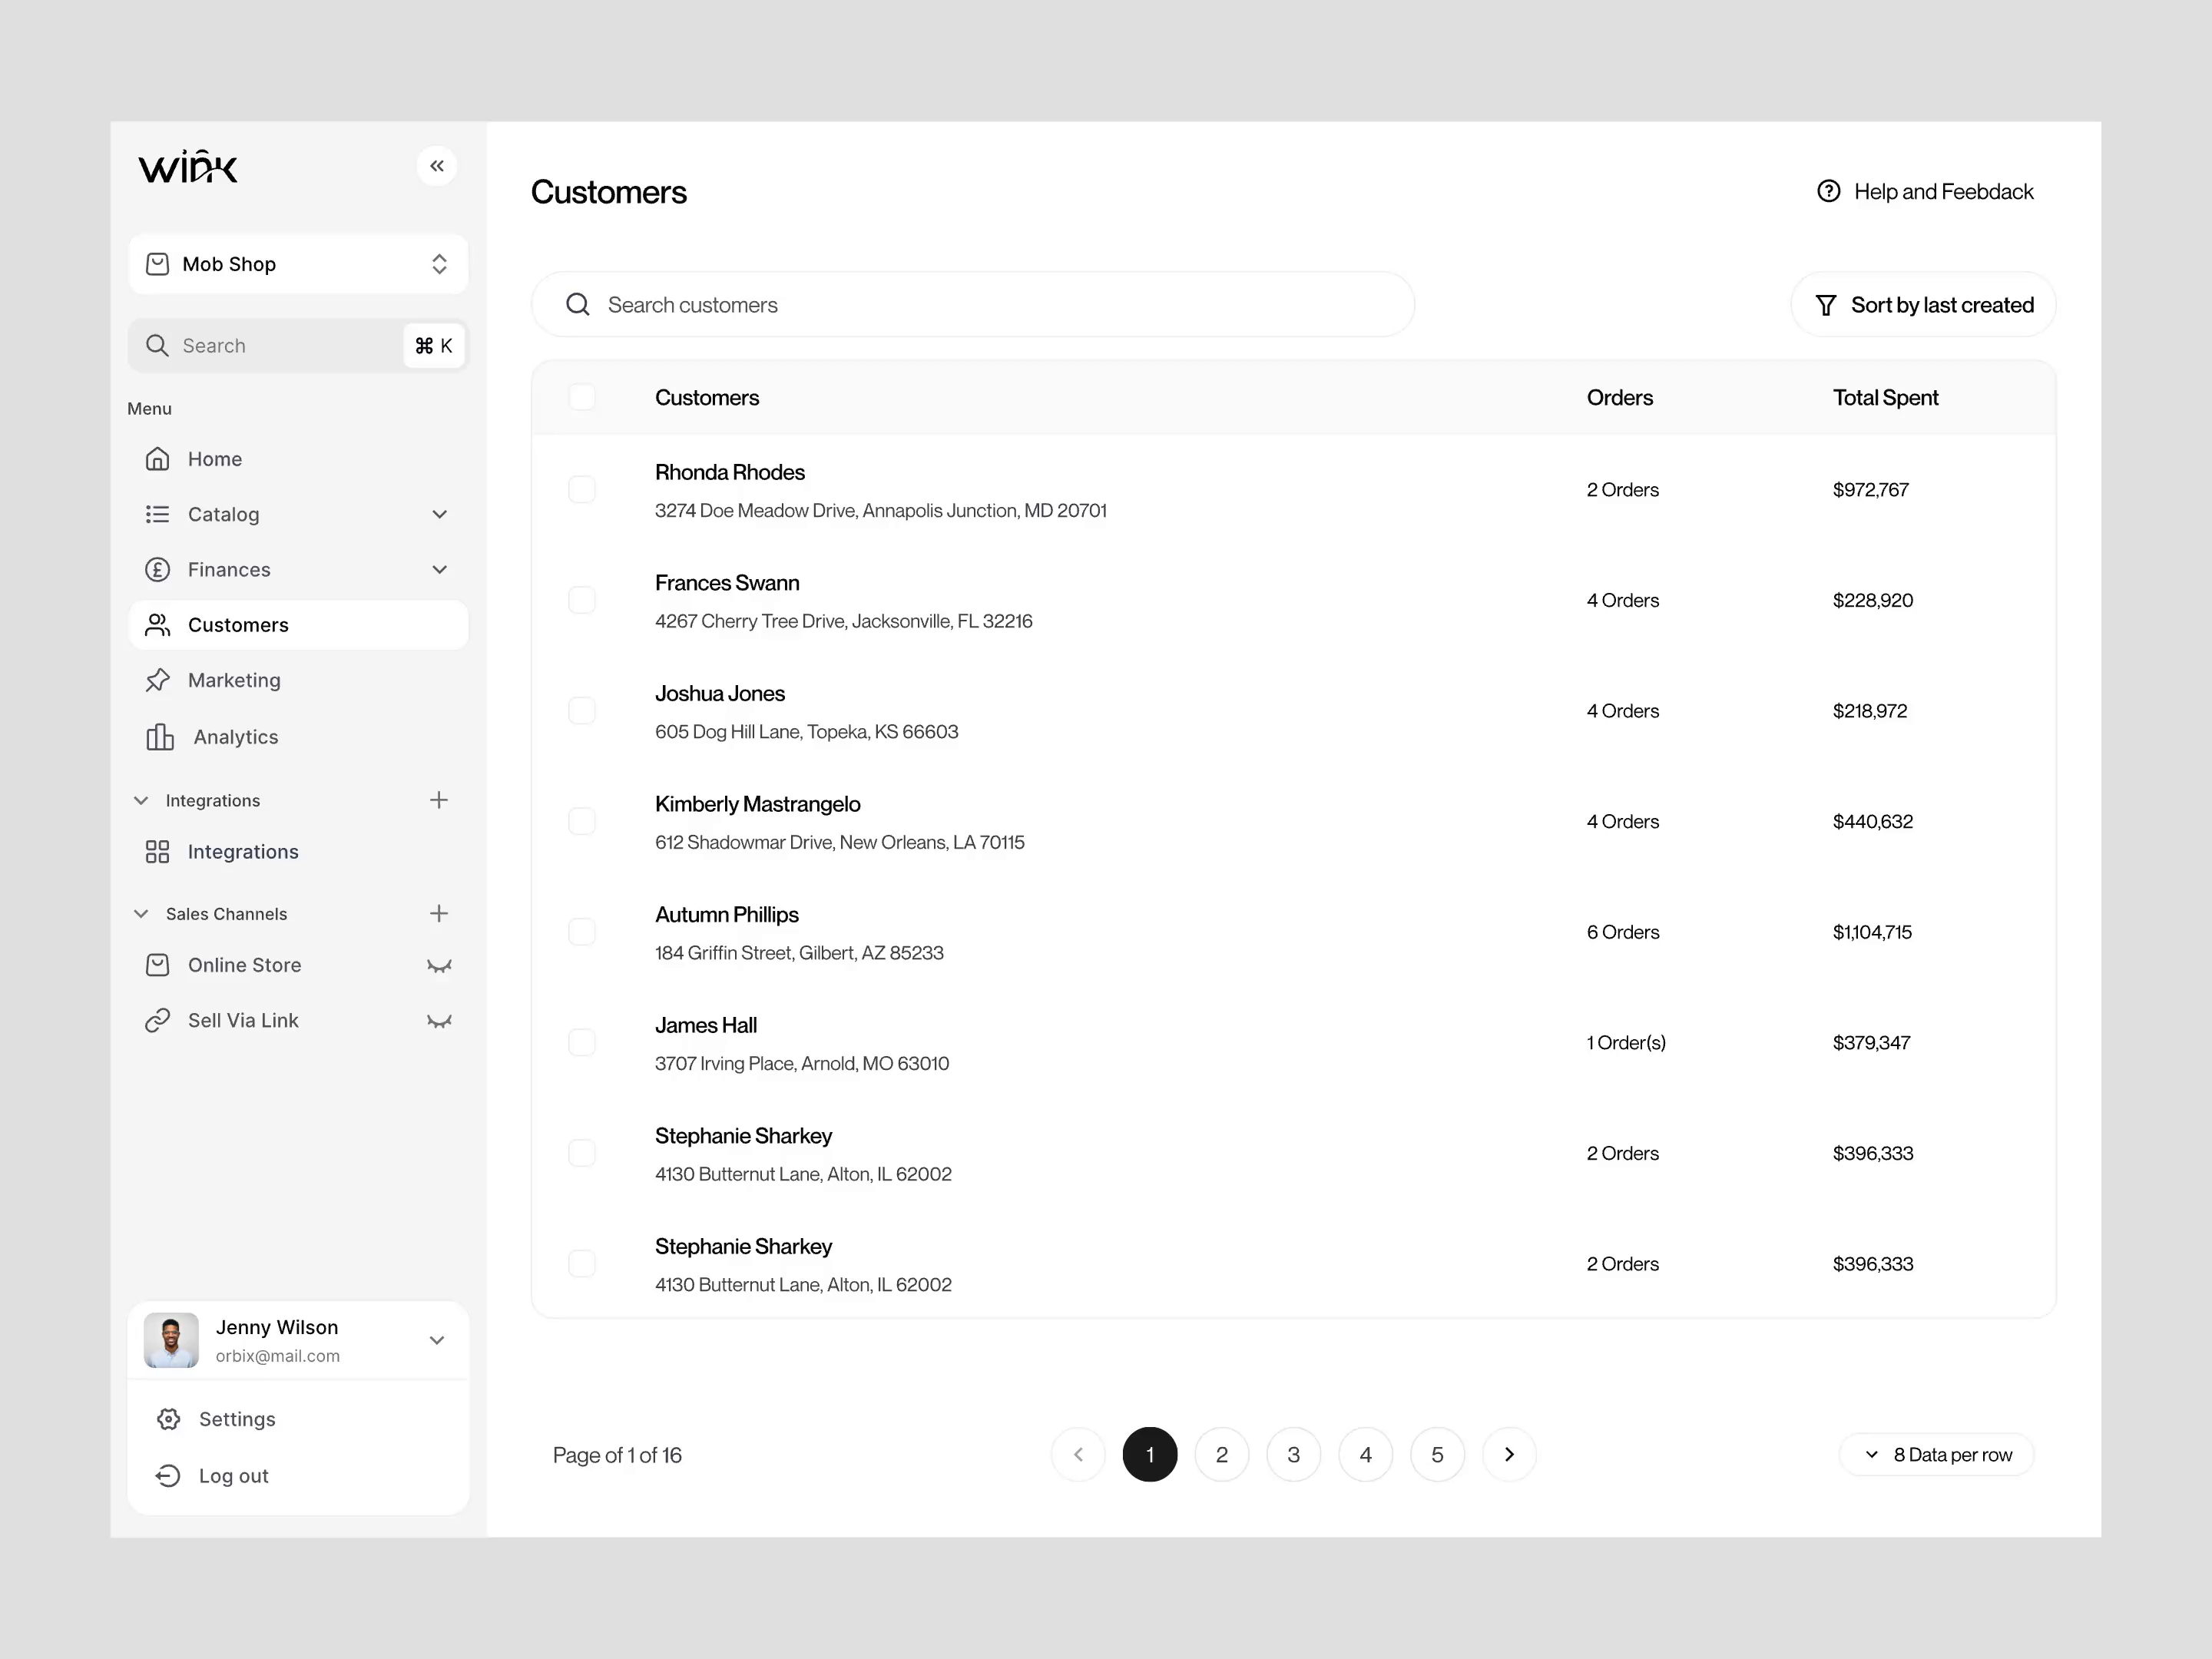Go to page 2

[x=1222, y=1454]
